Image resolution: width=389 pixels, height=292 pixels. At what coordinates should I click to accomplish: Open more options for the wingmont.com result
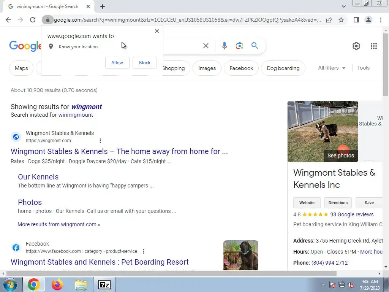pyautogui.click(x=100, y=141)
